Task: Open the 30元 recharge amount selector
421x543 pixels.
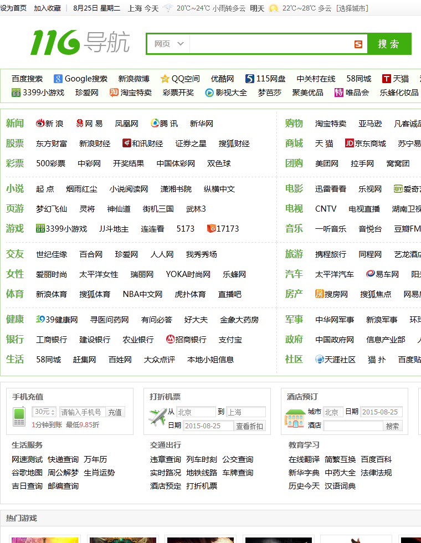Action: click(44, 412)
